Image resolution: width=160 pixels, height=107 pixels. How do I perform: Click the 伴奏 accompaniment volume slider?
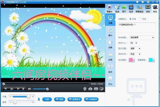click(x=21, y=97)
